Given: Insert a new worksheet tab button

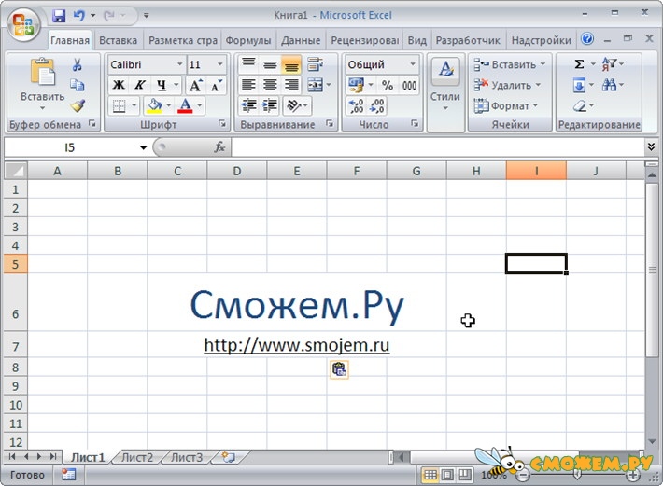Looking at the screenshot, I should click(229, 458).
